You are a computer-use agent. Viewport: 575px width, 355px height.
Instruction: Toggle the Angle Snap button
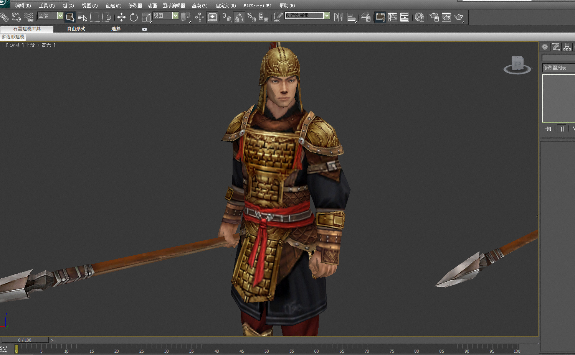tap(239, 17)
